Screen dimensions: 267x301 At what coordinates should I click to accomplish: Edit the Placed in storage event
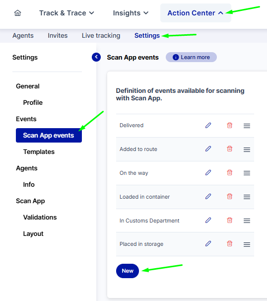[208, 243]
